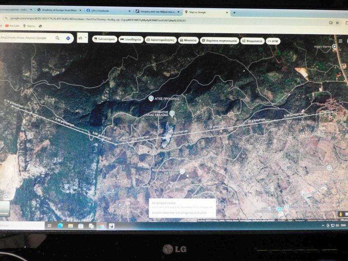The height and width of the screenshot is (261, 348).
Task: Enable the Ξενοδοχεία filter chip
Action: pyautogui.click(x=130, y=39)
